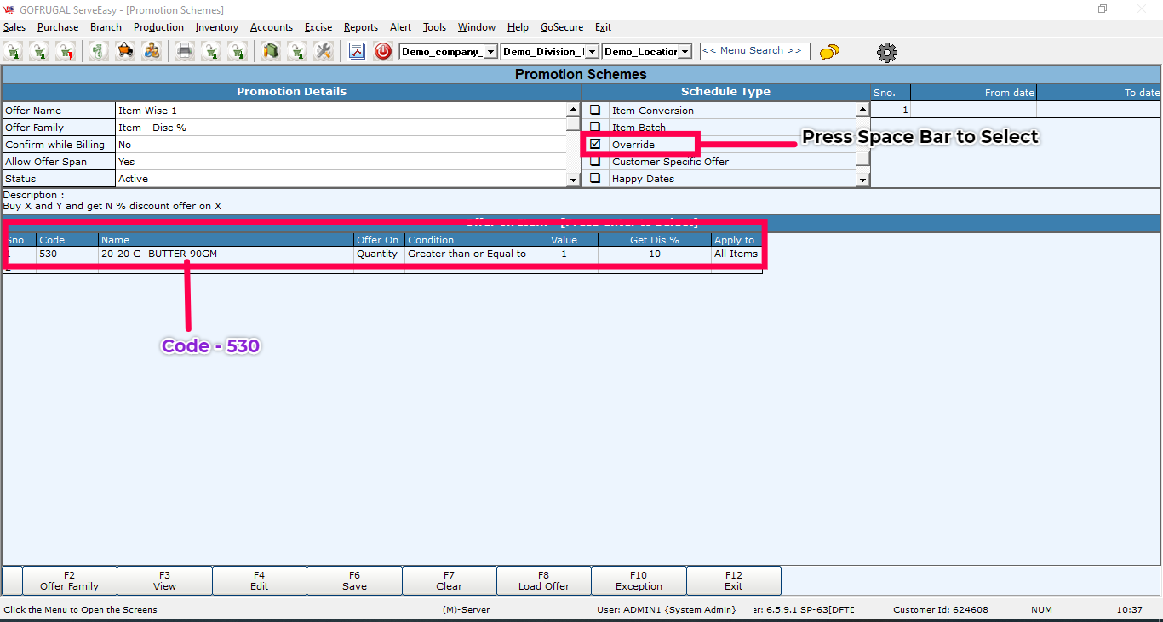
Task: Click the 'Happy Dates' schedule type label
Action: point(643,179)
